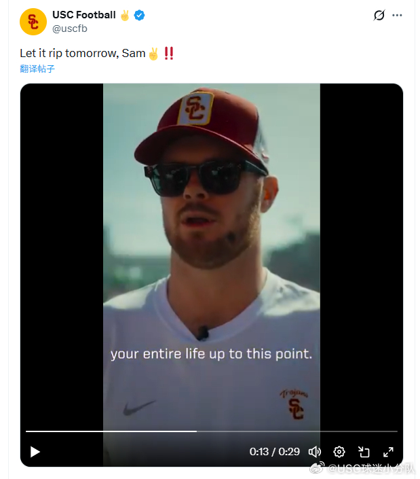This screenshot has width=420, height=479.
Task: Click the Grok slashed-circle icon
Action: [x=379, y=15]
